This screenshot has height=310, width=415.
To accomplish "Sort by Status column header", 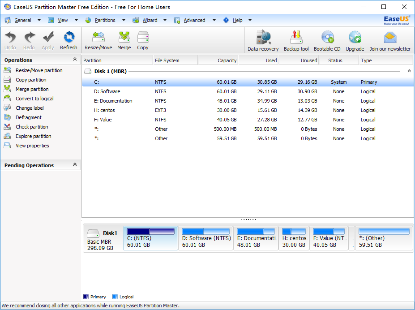I will pyautogui.click(x=339, y=60).
